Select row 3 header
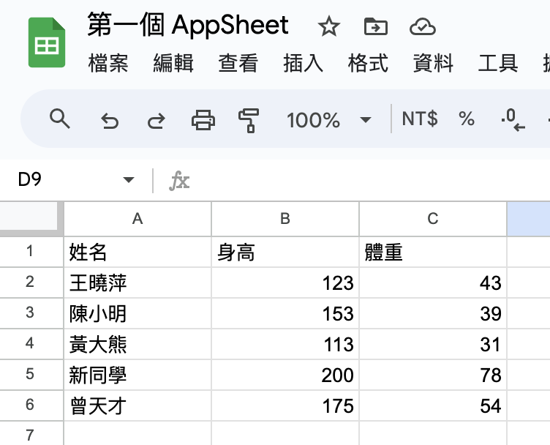550x445 pixels. tap(31, 313)
